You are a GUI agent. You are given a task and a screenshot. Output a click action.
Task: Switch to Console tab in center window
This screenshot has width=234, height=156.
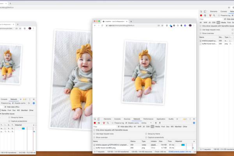[x=117, y=119]
